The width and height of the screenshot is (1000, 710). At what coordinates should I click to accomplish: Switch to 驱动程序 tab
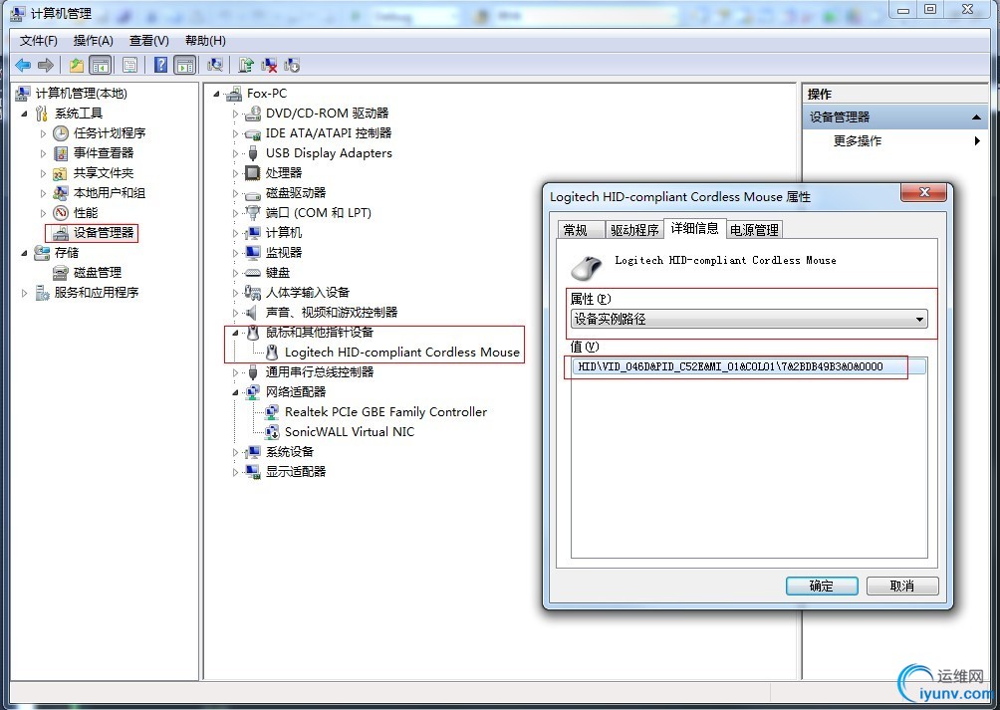point(634,230)
